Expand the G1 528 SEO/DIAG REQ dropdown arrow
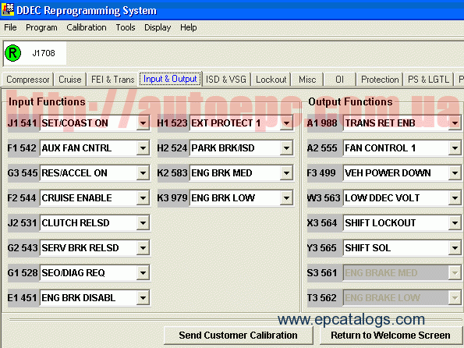 [x=143, y=272]
